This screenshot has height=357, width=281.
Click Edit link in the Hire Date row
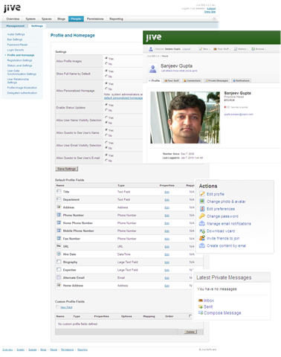coord(167,254)
